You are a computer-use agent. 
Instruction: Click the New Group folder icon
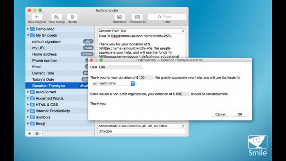point(57,17)
